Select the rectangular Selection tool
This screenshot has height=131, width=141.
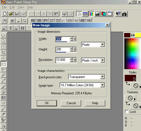3,64
